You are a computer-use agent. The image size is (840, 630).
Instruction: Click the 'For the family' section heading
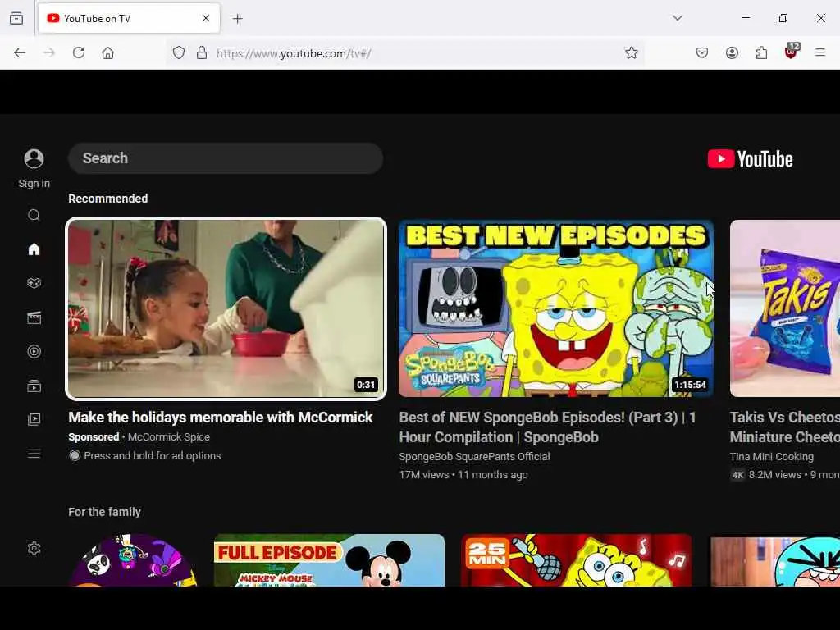click(104, 512)
